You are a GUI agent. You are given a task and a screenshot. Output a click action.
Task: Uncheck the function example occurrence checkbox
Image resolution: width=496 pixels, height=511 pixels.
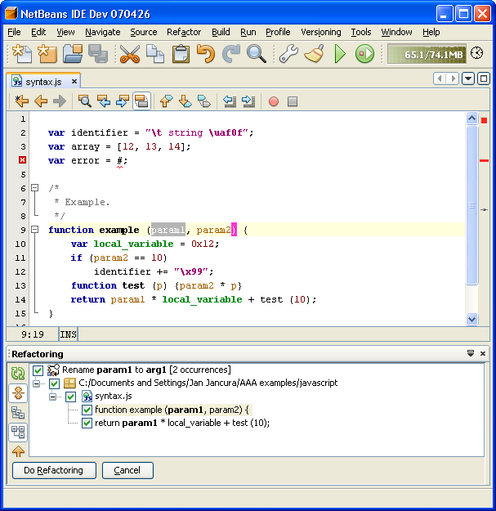pos(87,410)
